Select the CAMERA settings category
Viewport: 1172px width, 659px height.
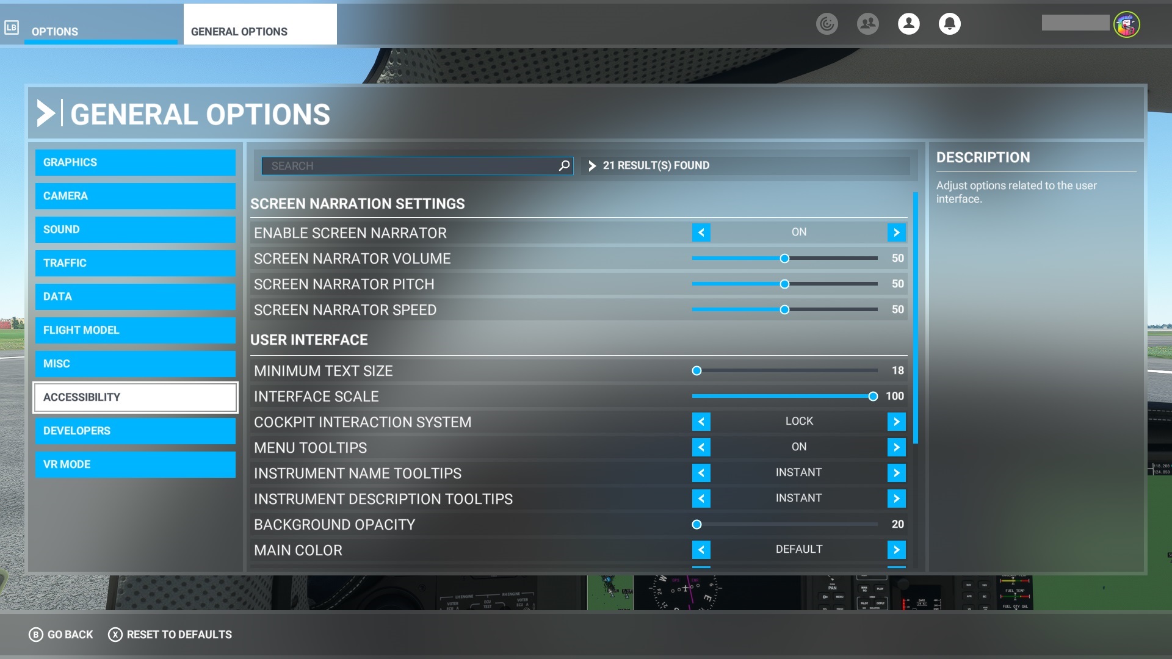(x=136, y=195)
